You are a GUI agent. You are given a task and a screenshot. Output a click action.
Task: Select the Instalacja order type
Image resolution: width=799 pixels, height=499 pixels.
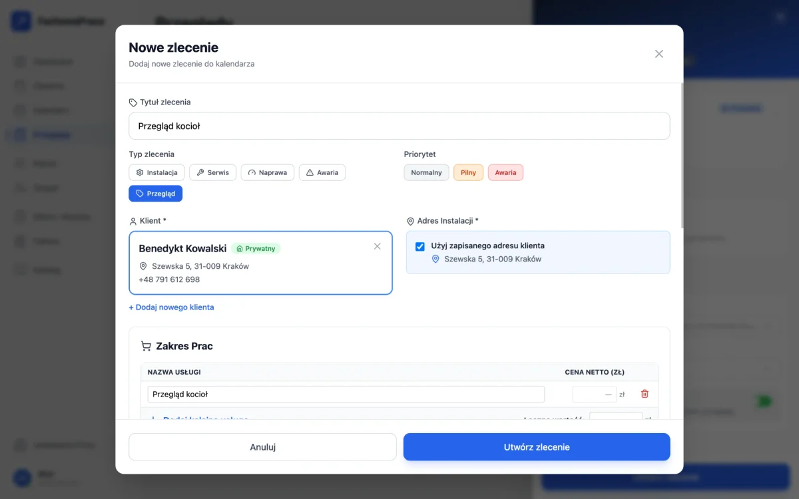[156, 172]
